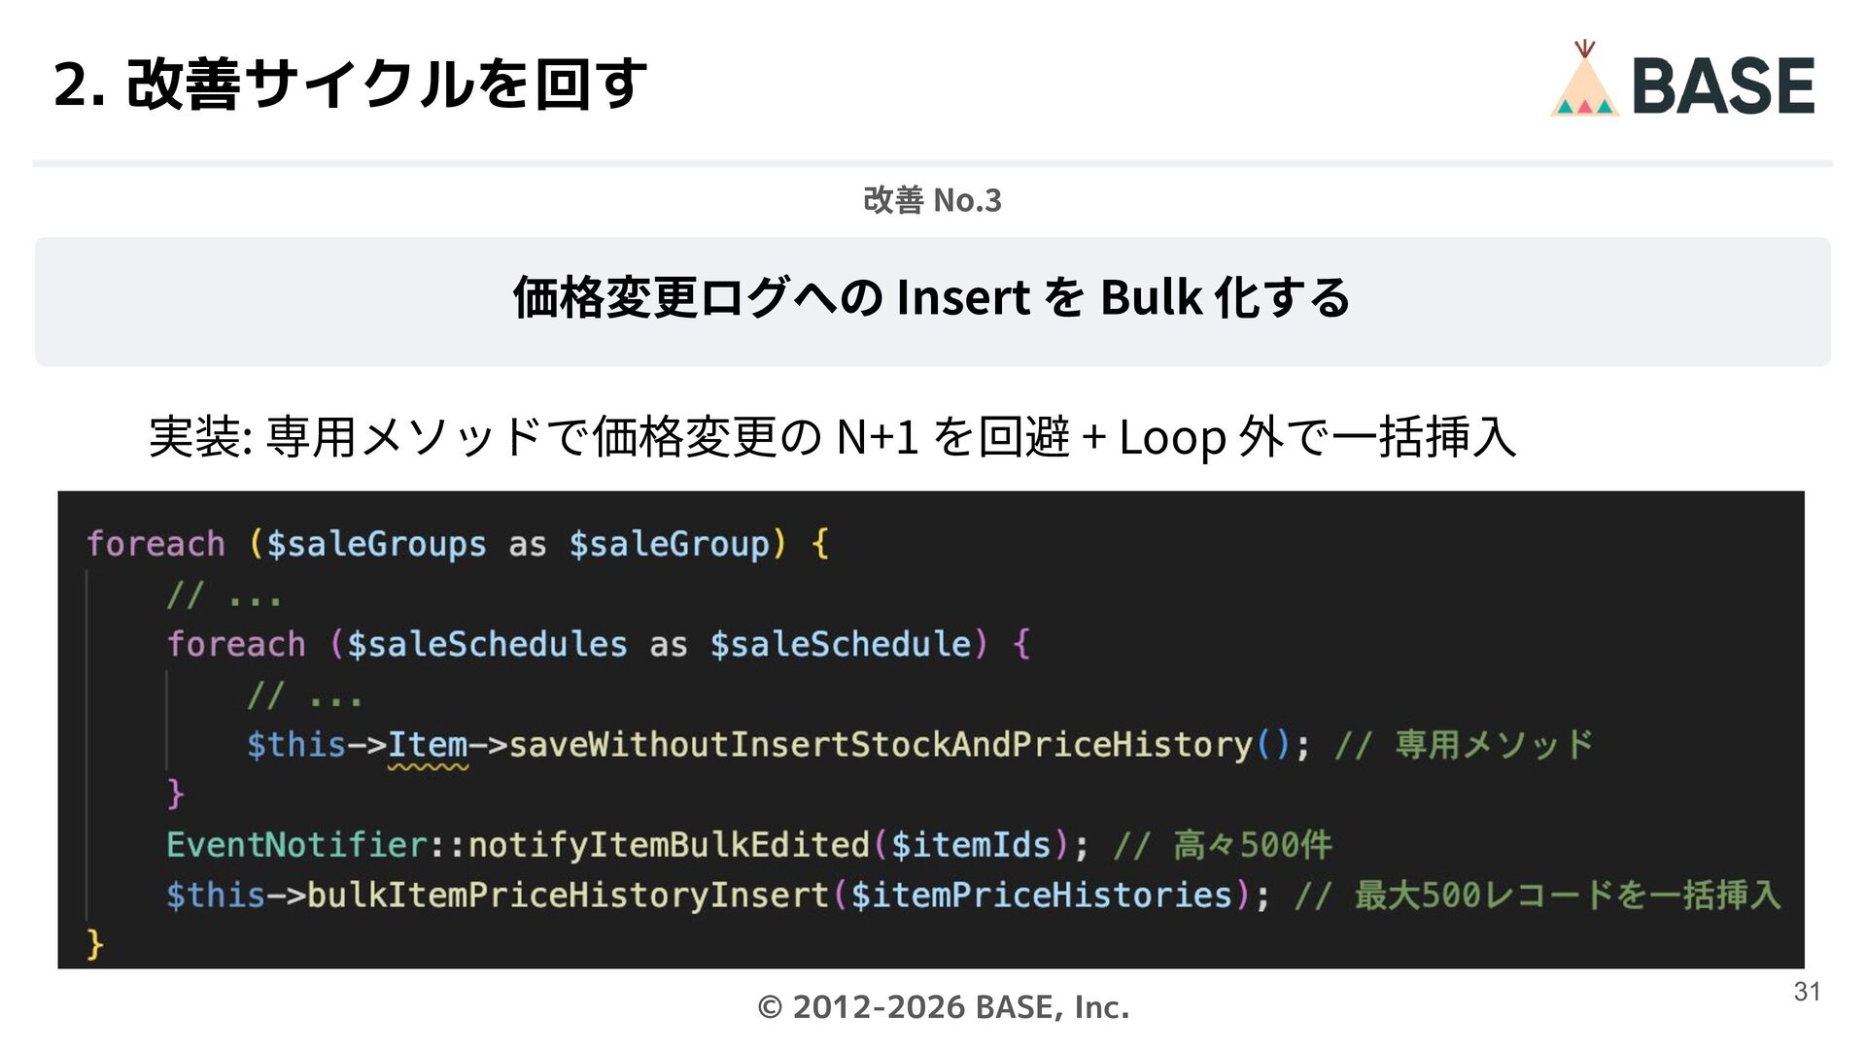Click the slide title 改善サイクルを回す
The height and width of the screenshot is (1049, 1866).
350,84
